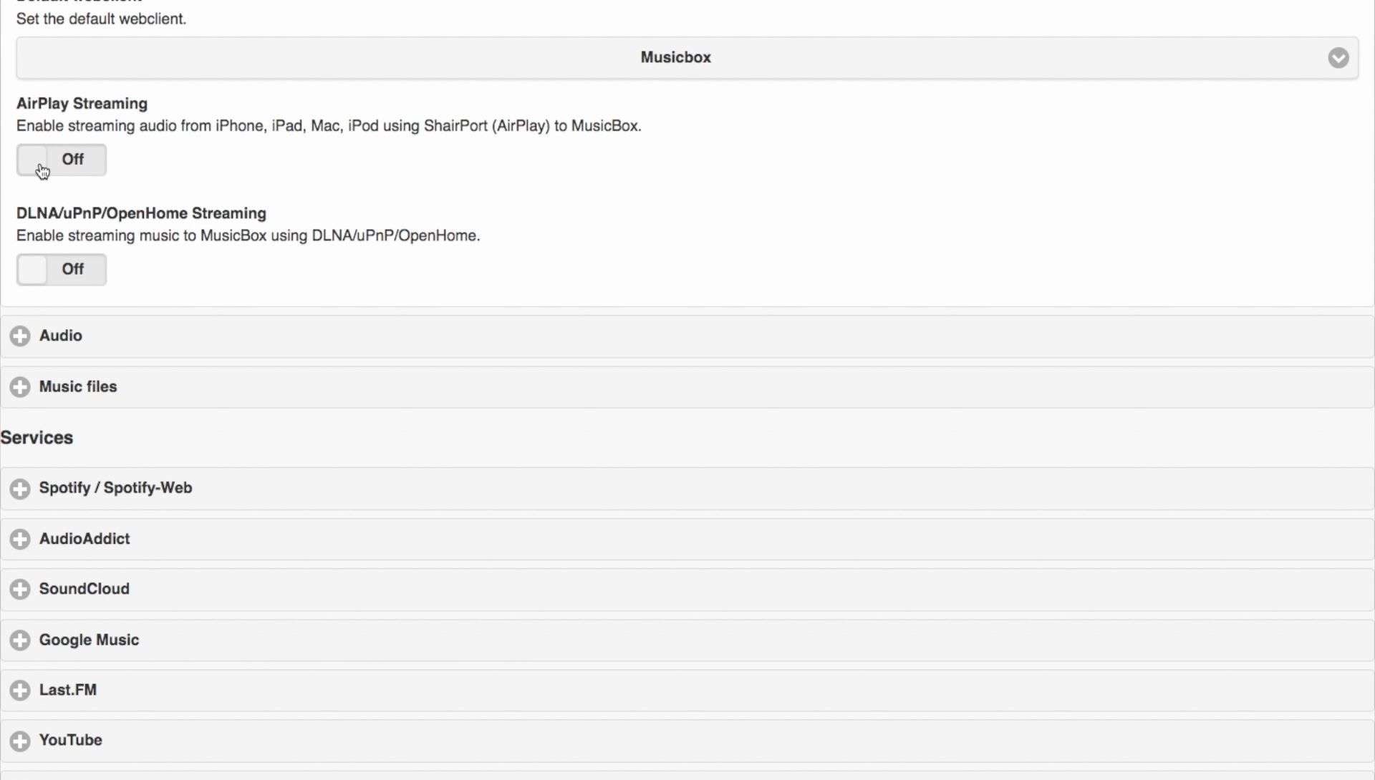Enable the DLNA/uPnP/OpenHome Streaming switch

62,270
